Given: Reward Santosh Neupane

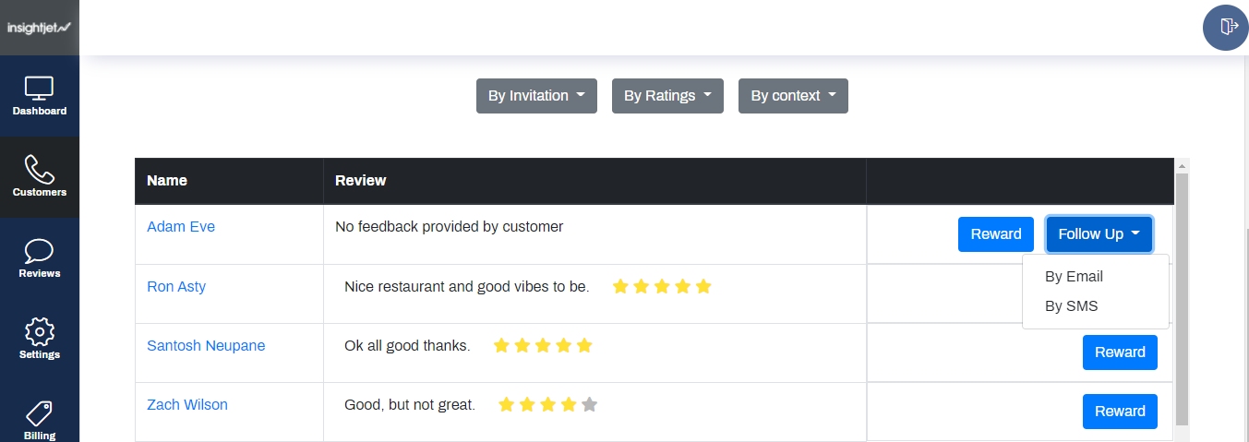Looking at the screenshot, I should [1120, 352].
